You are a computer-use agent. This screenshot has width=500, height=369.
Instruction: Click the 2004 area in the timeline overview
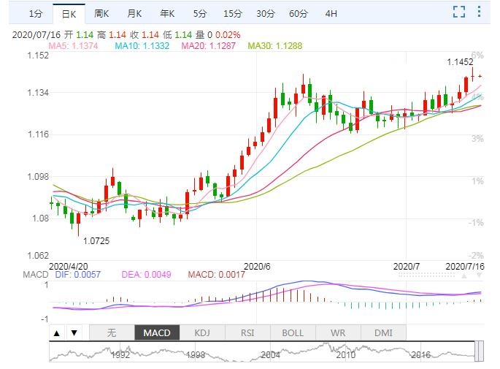[271, 354]
